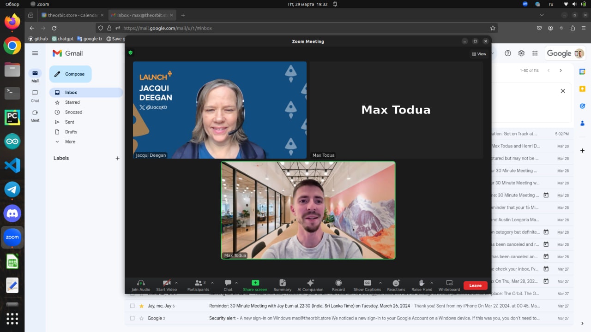Start recording with Record button

pos(338,285)
